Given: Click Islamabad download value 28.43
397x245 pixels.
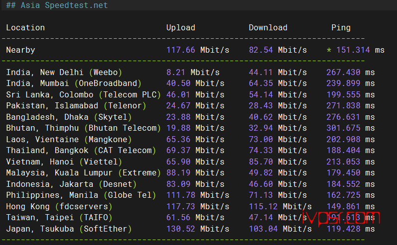Looking at the screenshot, I should [261, 105].
